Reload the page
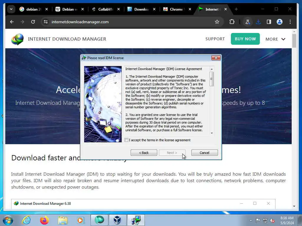 33,22
